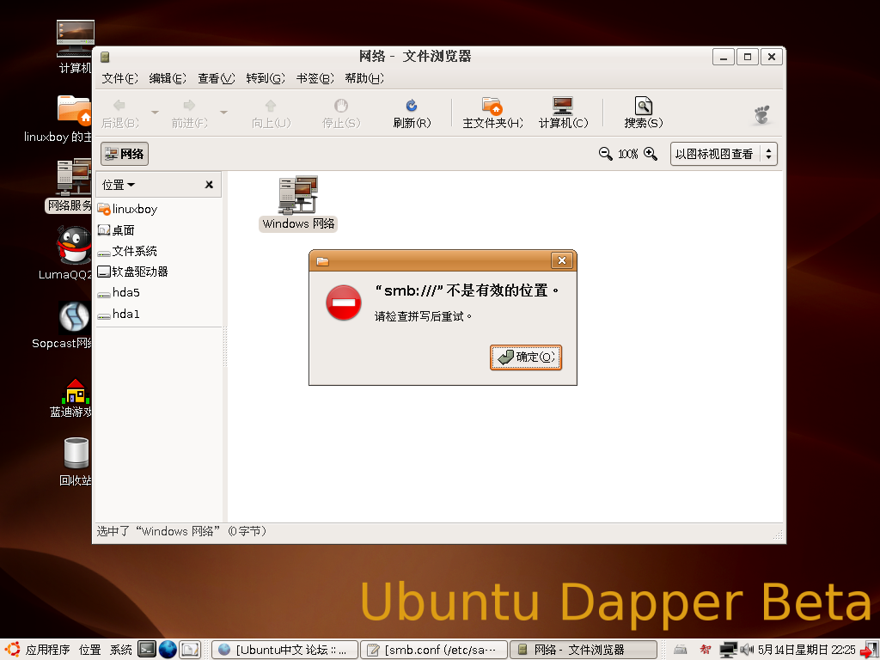Click the red 智 input method tray icon
Image resolution: width=880 pixels, height=660 pixels.
point(706,650)
